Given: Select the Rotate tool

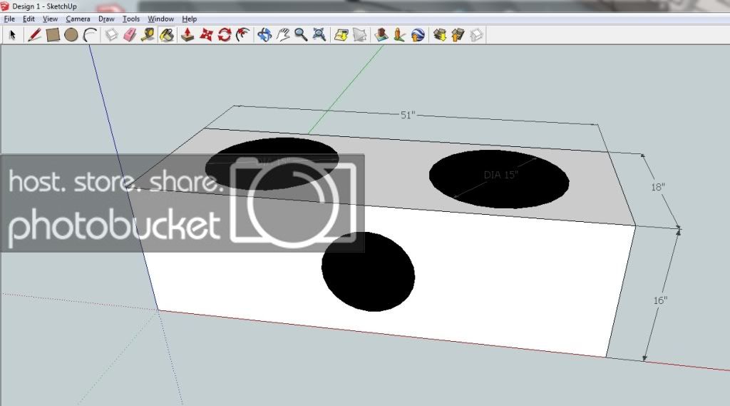Looking at the screenshot, I should (225, 35).
